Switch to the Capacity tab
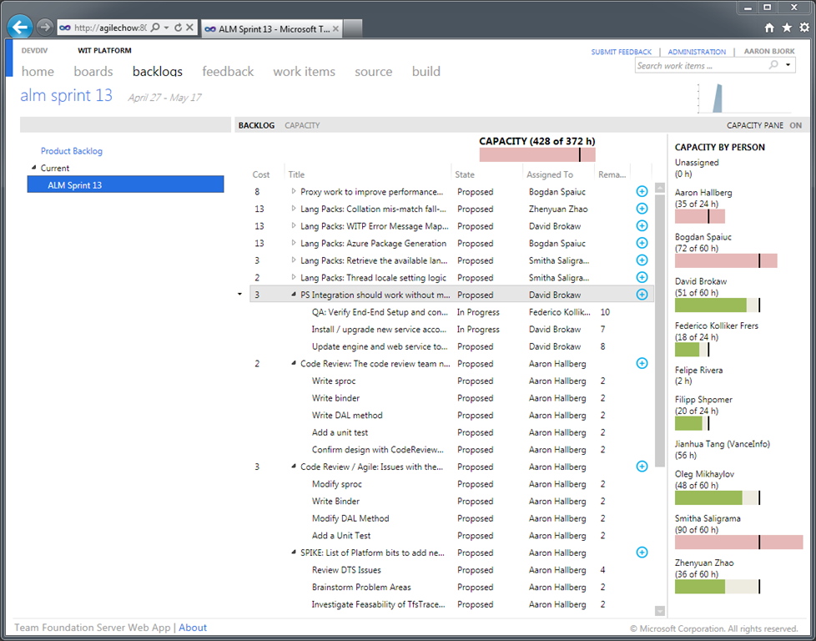Viewport: 816px width, 641px height. (302, 125)
